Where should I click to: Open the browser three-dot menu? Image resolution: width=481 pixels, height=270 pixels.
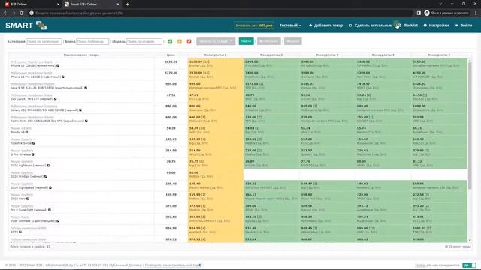(476, 13)
